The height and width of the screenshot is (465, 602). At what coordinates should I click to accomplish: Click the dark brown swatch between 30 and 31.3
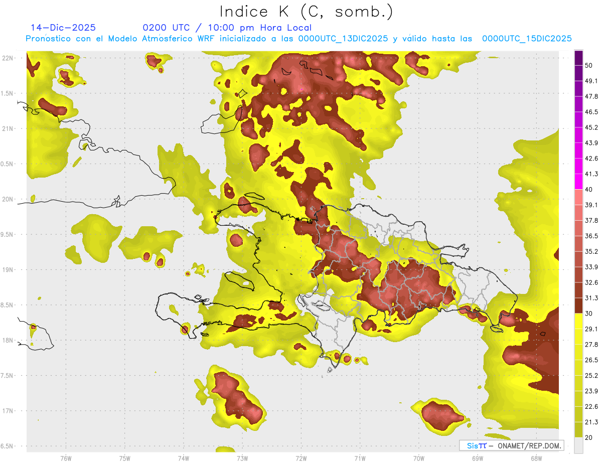point(578,305)
